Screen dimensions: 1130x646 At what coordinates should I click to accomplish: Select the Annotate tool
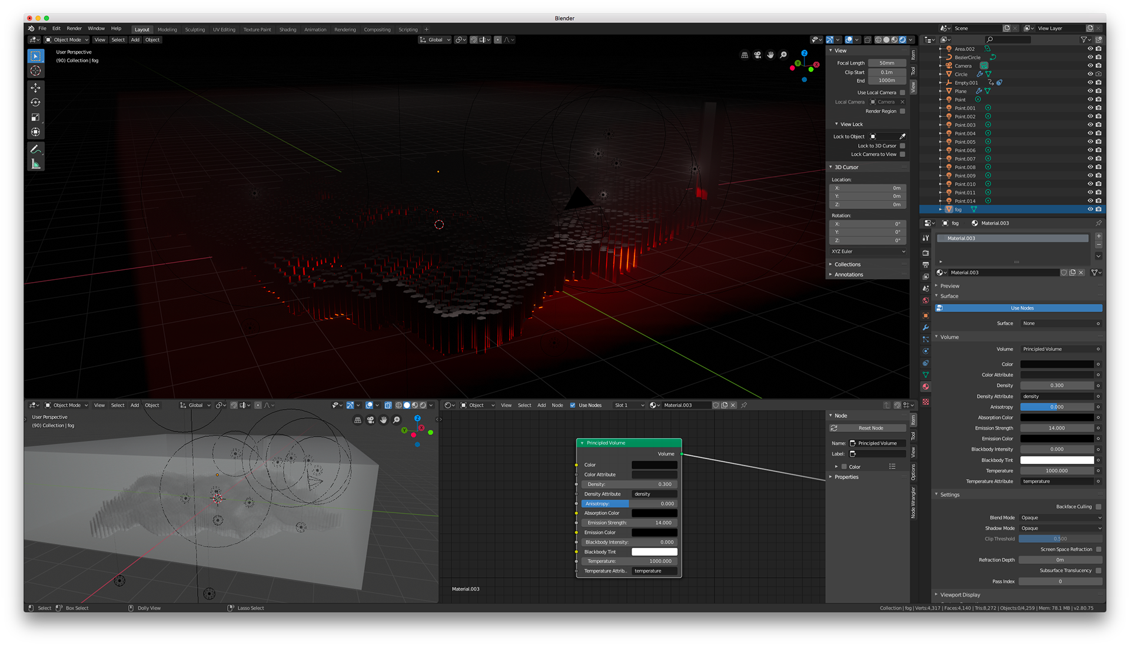(x=36, y=149)
